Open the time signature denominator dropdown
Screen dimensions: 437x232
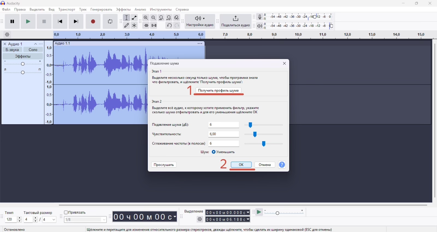[x=49, y=220]
